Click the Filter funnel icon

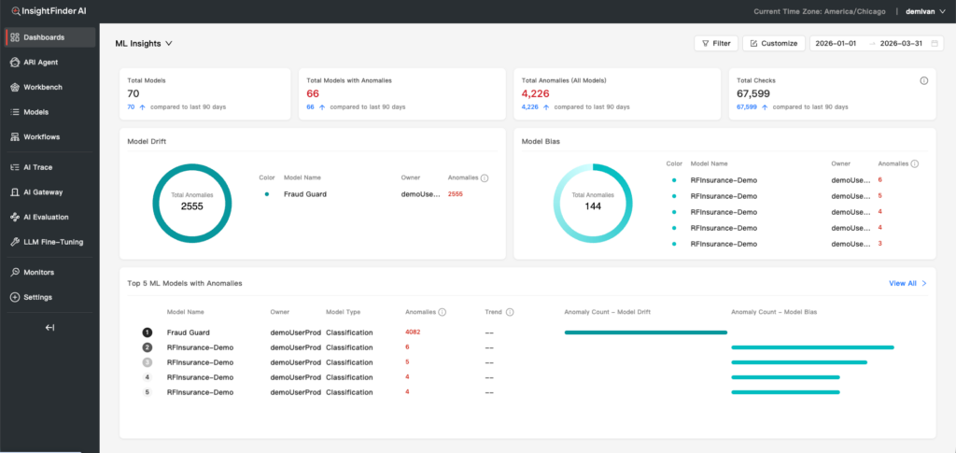pyautogui.click(x=706, y=43)
